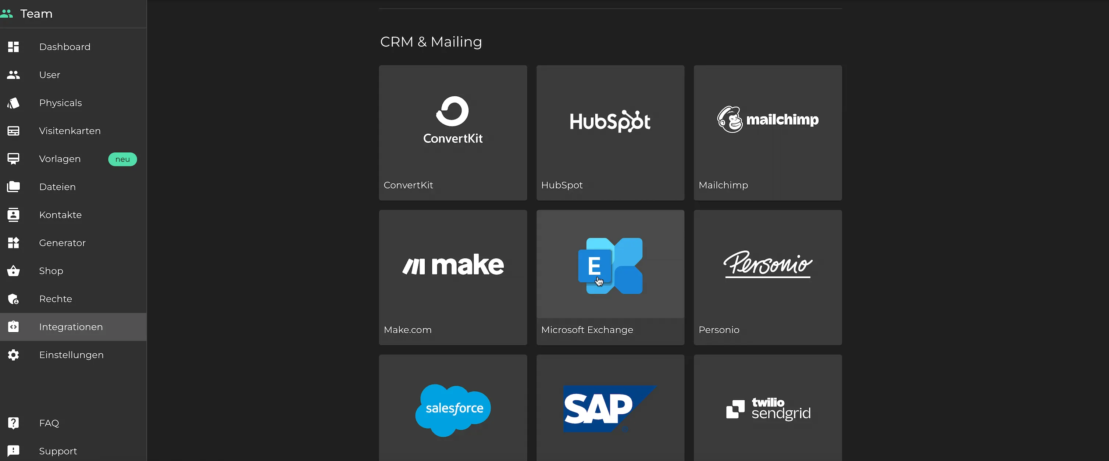The width and height of the screenshot is (1109, 461).
Task: Click the Physicals cards icon
Action: pyautogui.click(x=13, y=103)
